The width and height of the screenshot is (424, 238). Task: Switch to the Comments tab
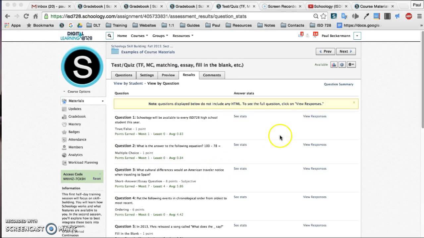[212, 75]
